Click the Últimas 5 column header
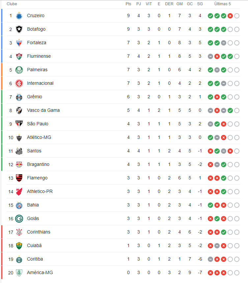 [x=222, y=4]
